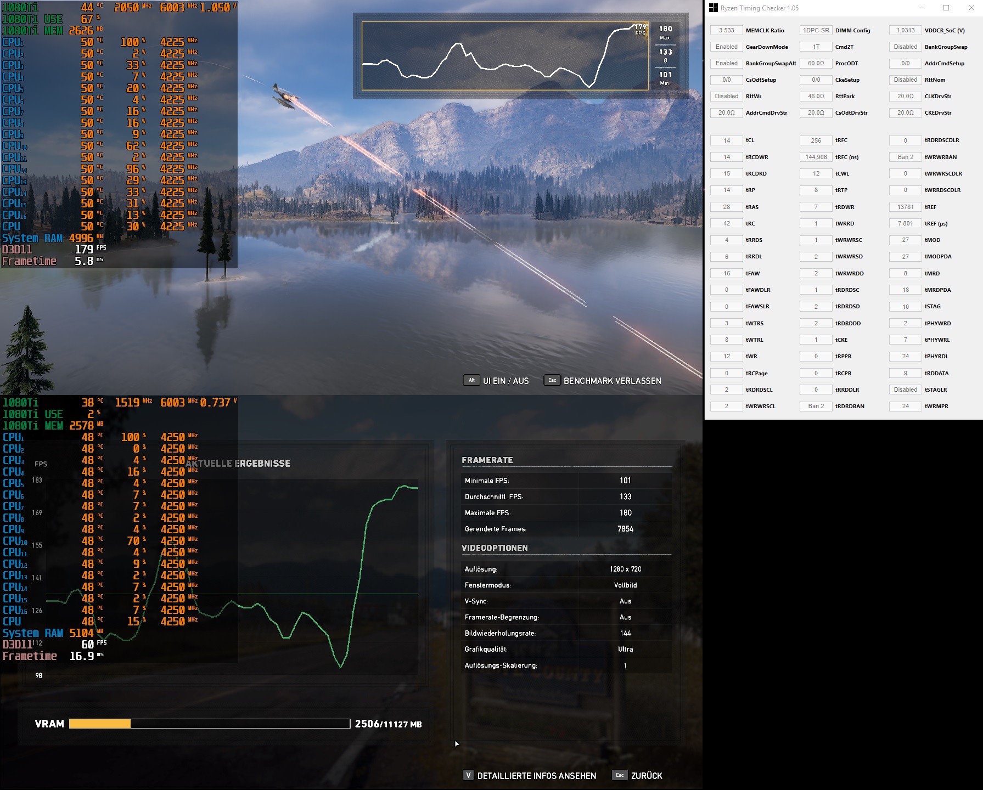Click the BankGroupSwapAlt value field

[x=727, y=63]
